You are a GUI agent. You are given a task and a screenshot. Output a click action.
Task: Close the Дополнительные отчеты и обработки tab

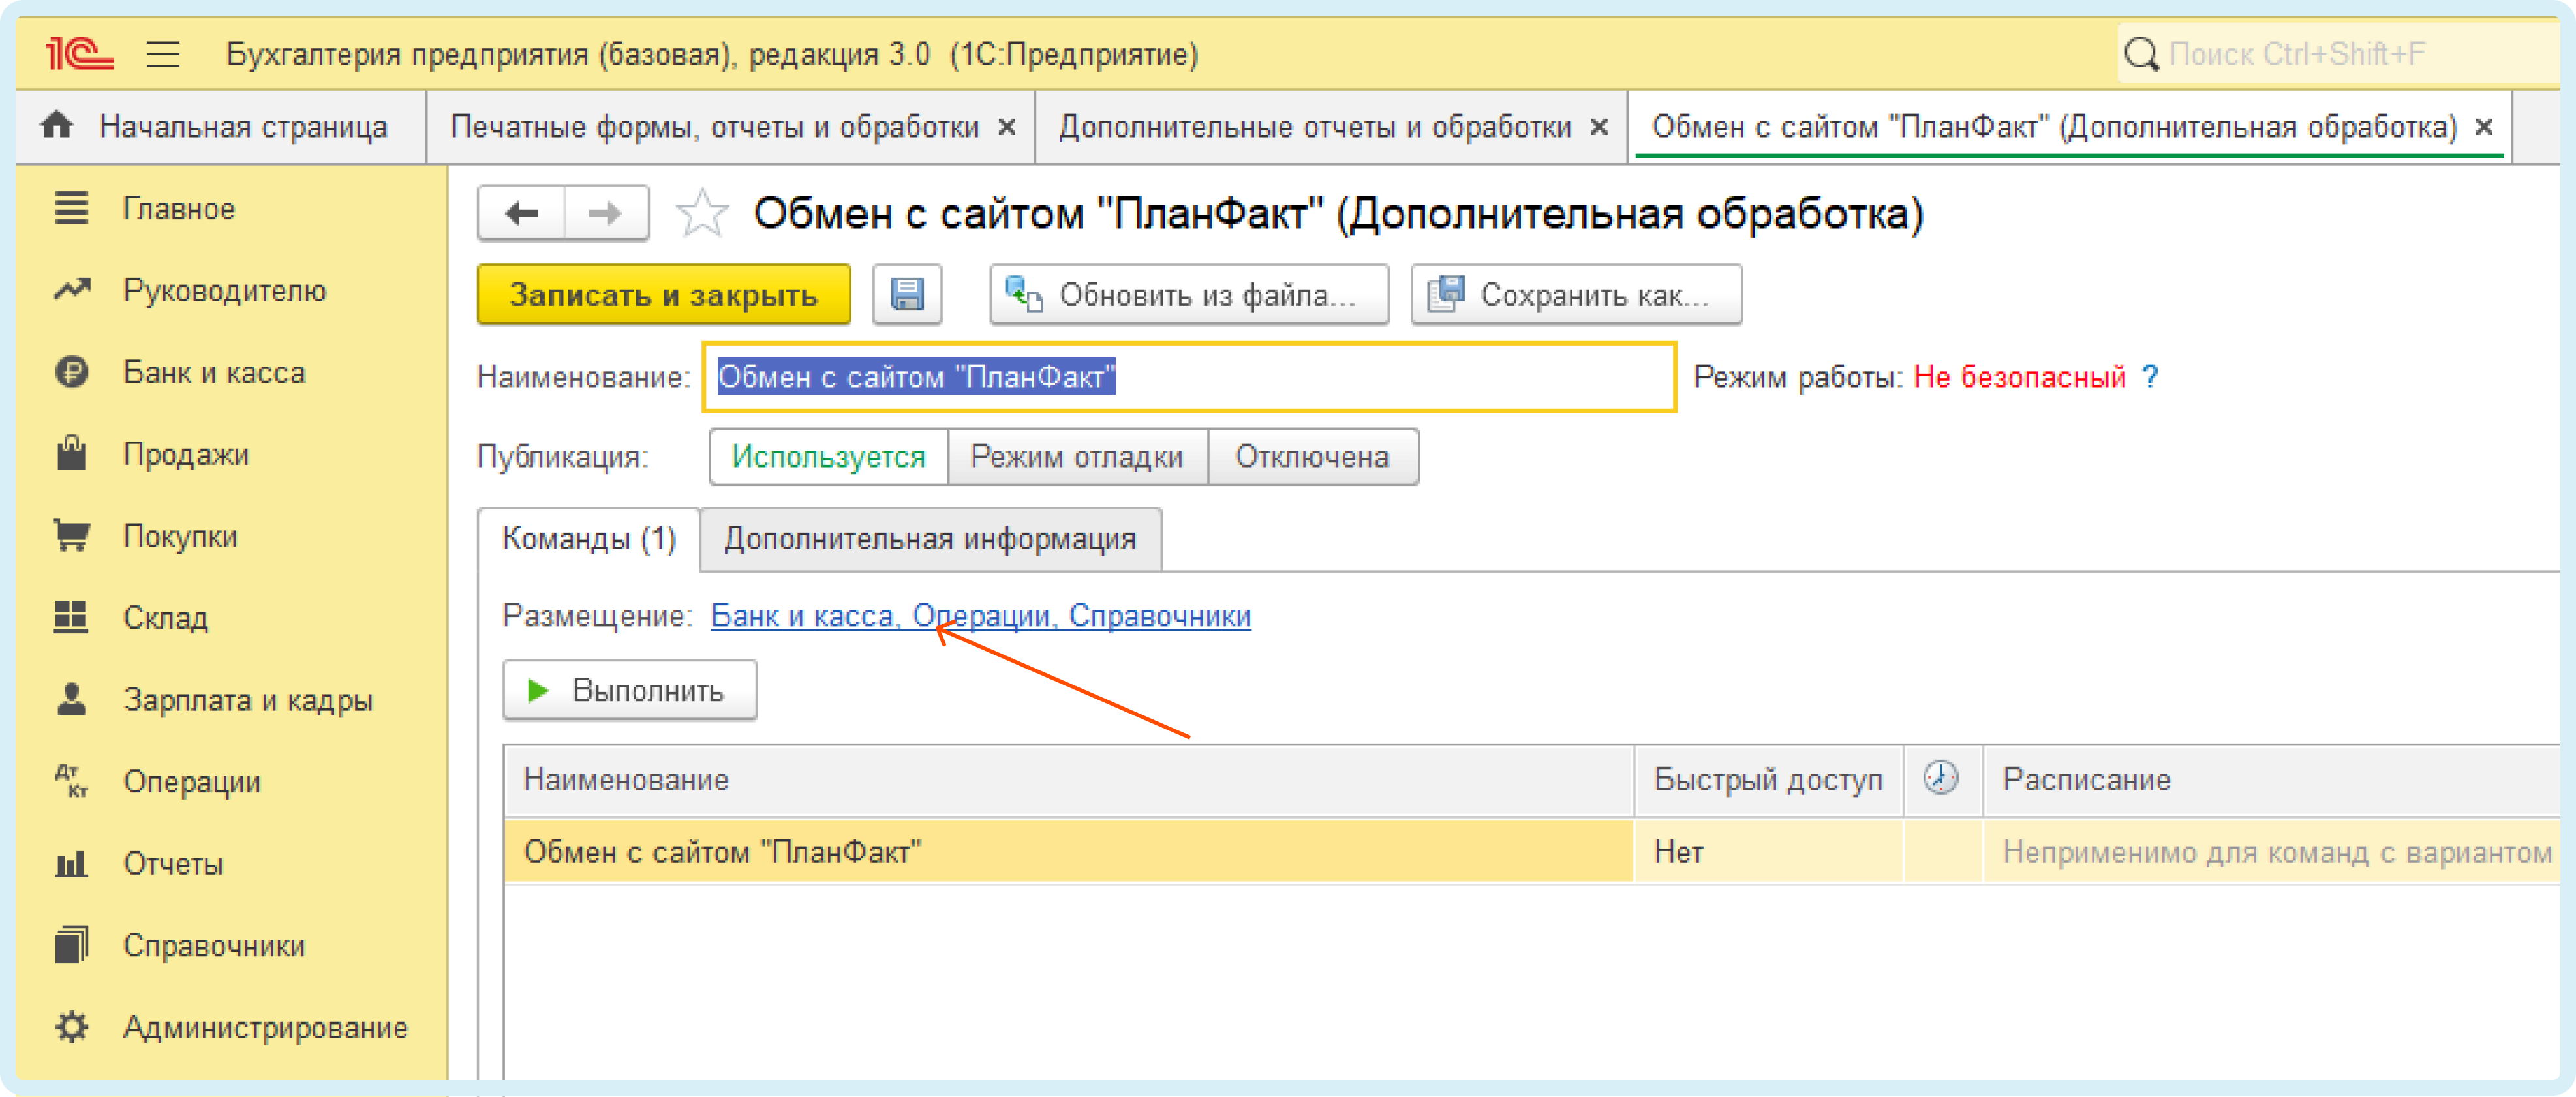coord(1599,127)
